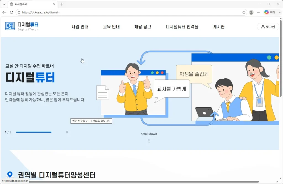
Task: Open the 게시판 menu
Action: click(219, 27)
